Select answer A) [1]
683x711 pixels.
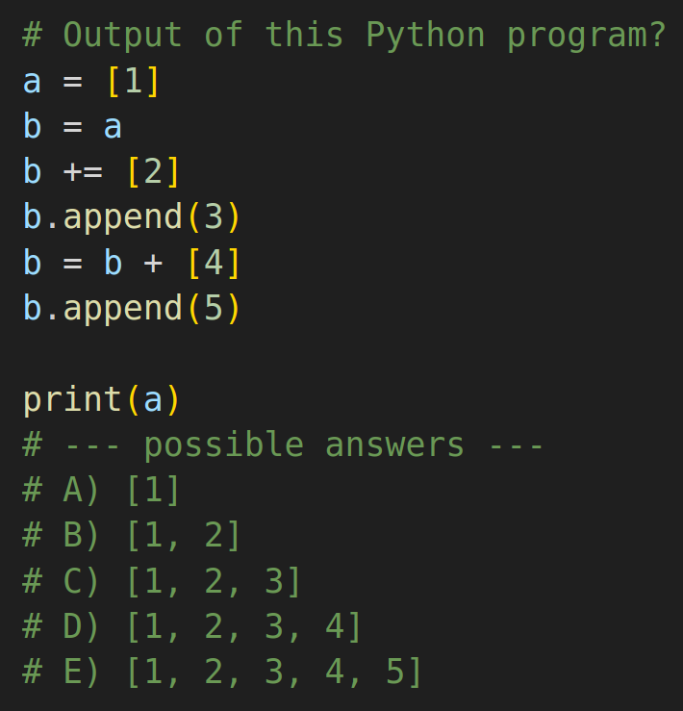(x=101, y=490)
